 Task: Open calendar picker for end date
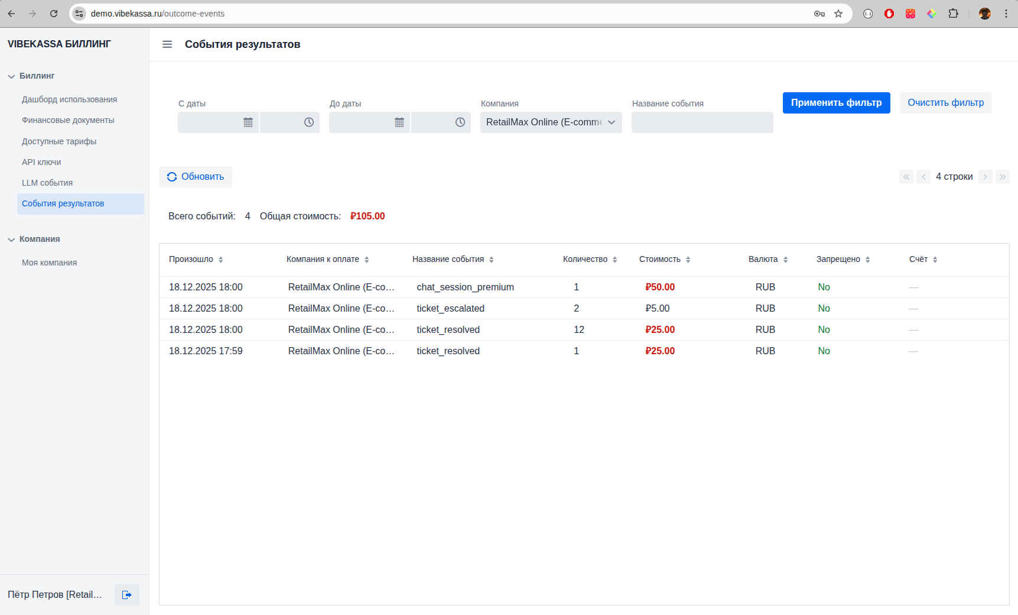pyautogui.click(x=399, y=122)
